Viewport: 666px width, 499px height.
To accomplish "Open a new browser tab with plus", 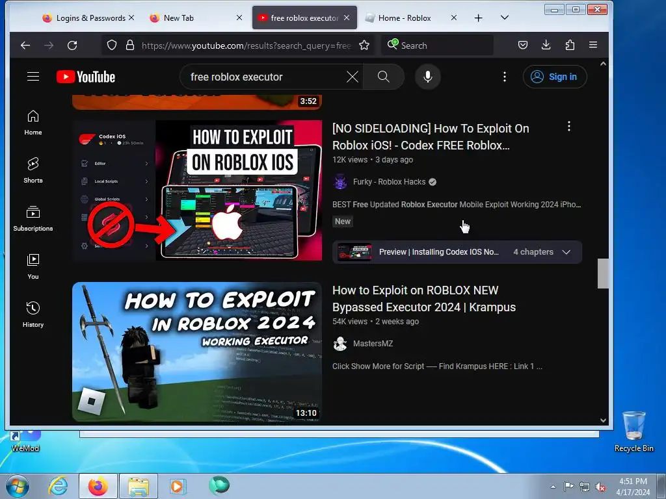I will pyautogui.click(x=478, y=18).
